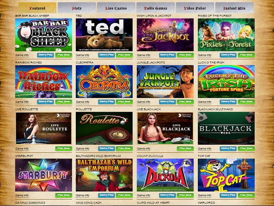Select the Cleopatra game image
The image size is (274, 206).
click(x=104, y=81)
